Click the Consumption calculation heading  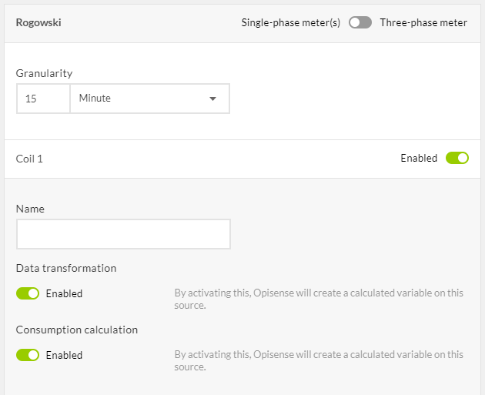pyautogui.click(x=77, y=330)
